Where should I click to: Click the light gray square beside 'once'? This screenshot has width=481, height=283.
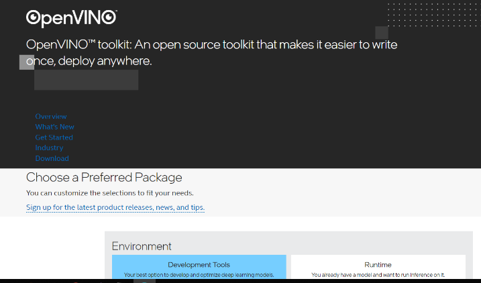pyautogui.click(x=27, y=62)
